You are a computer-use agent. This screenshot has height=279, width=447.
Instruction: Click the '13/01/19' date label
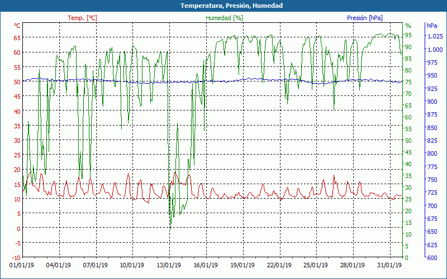point(169,266)
